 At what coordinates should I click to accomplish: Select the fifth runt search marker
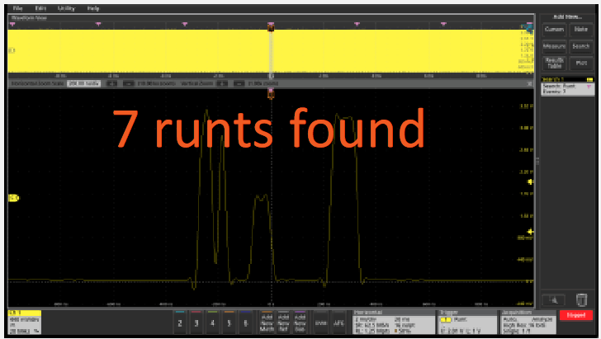357,24
